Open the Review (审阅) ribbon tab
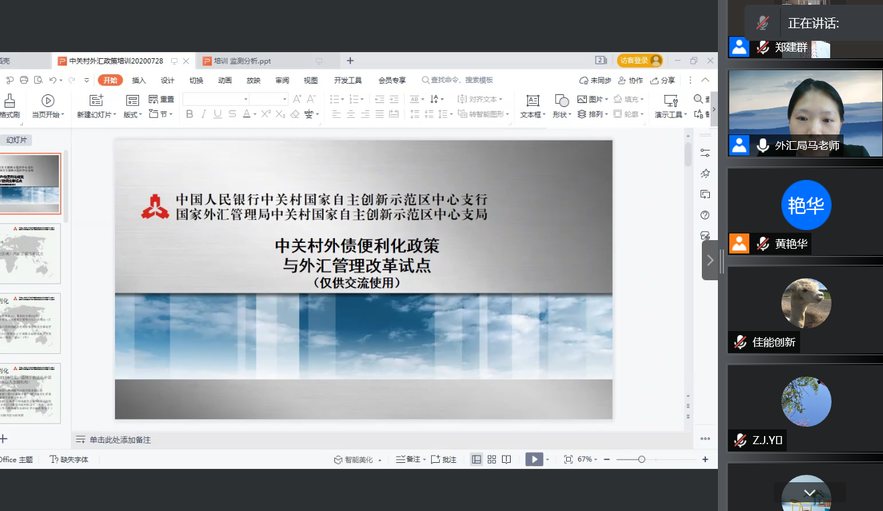The height and width of the screenshot is (511, 883). coord(282,80)
